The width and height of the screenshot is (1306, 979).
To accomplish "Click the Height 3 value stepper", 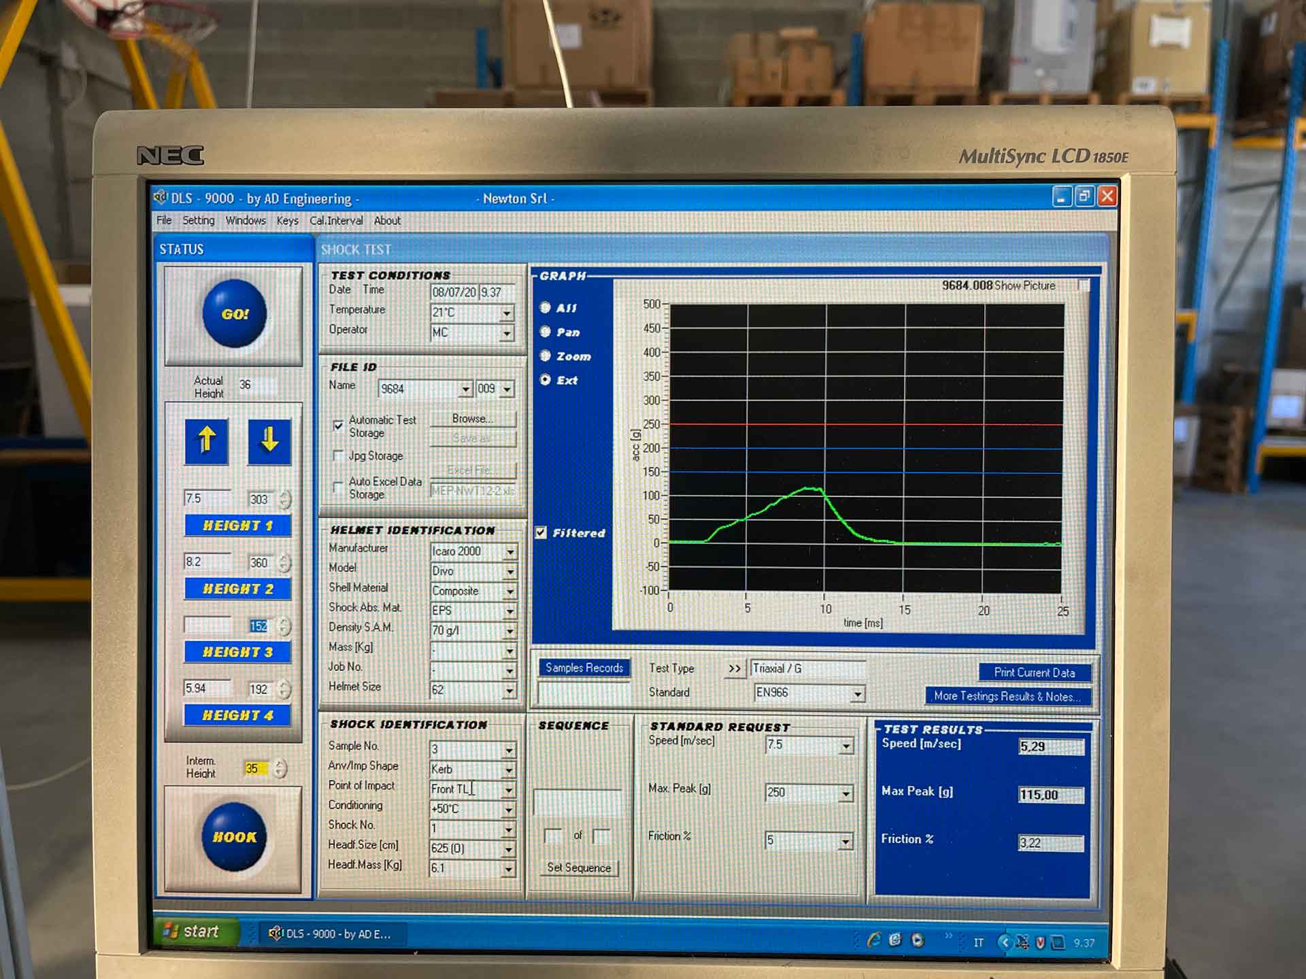I will click(284, 625).
